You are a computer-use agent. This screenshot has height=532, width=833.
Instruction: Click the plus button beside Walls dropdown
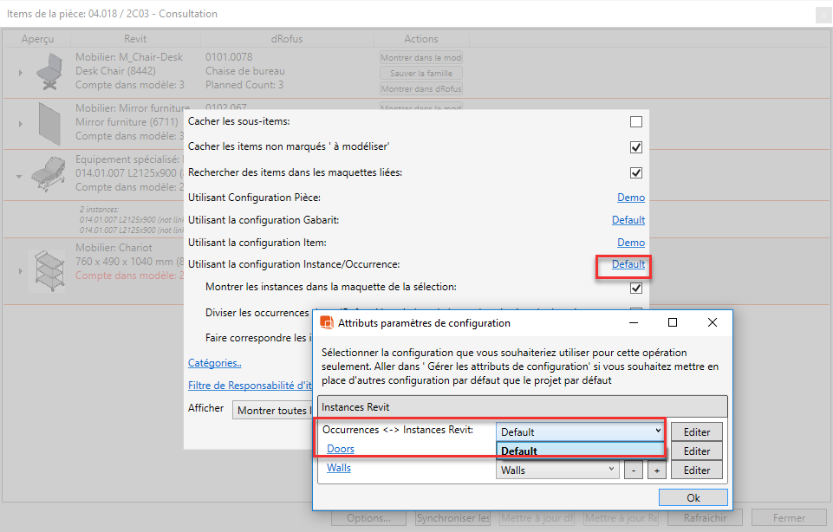coord(656,470)
